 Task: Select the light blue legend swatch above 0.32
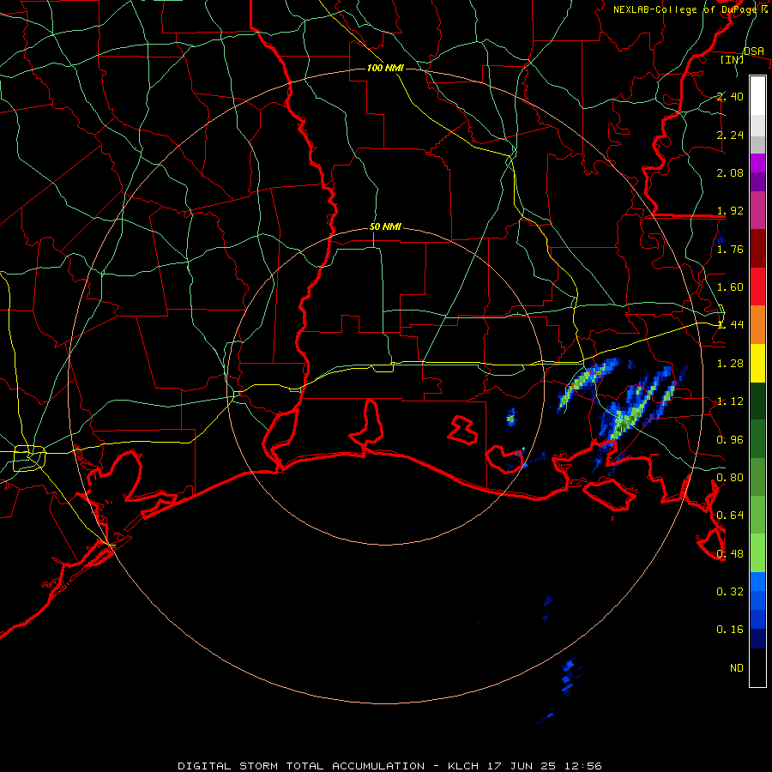click(x=757, y=582)
